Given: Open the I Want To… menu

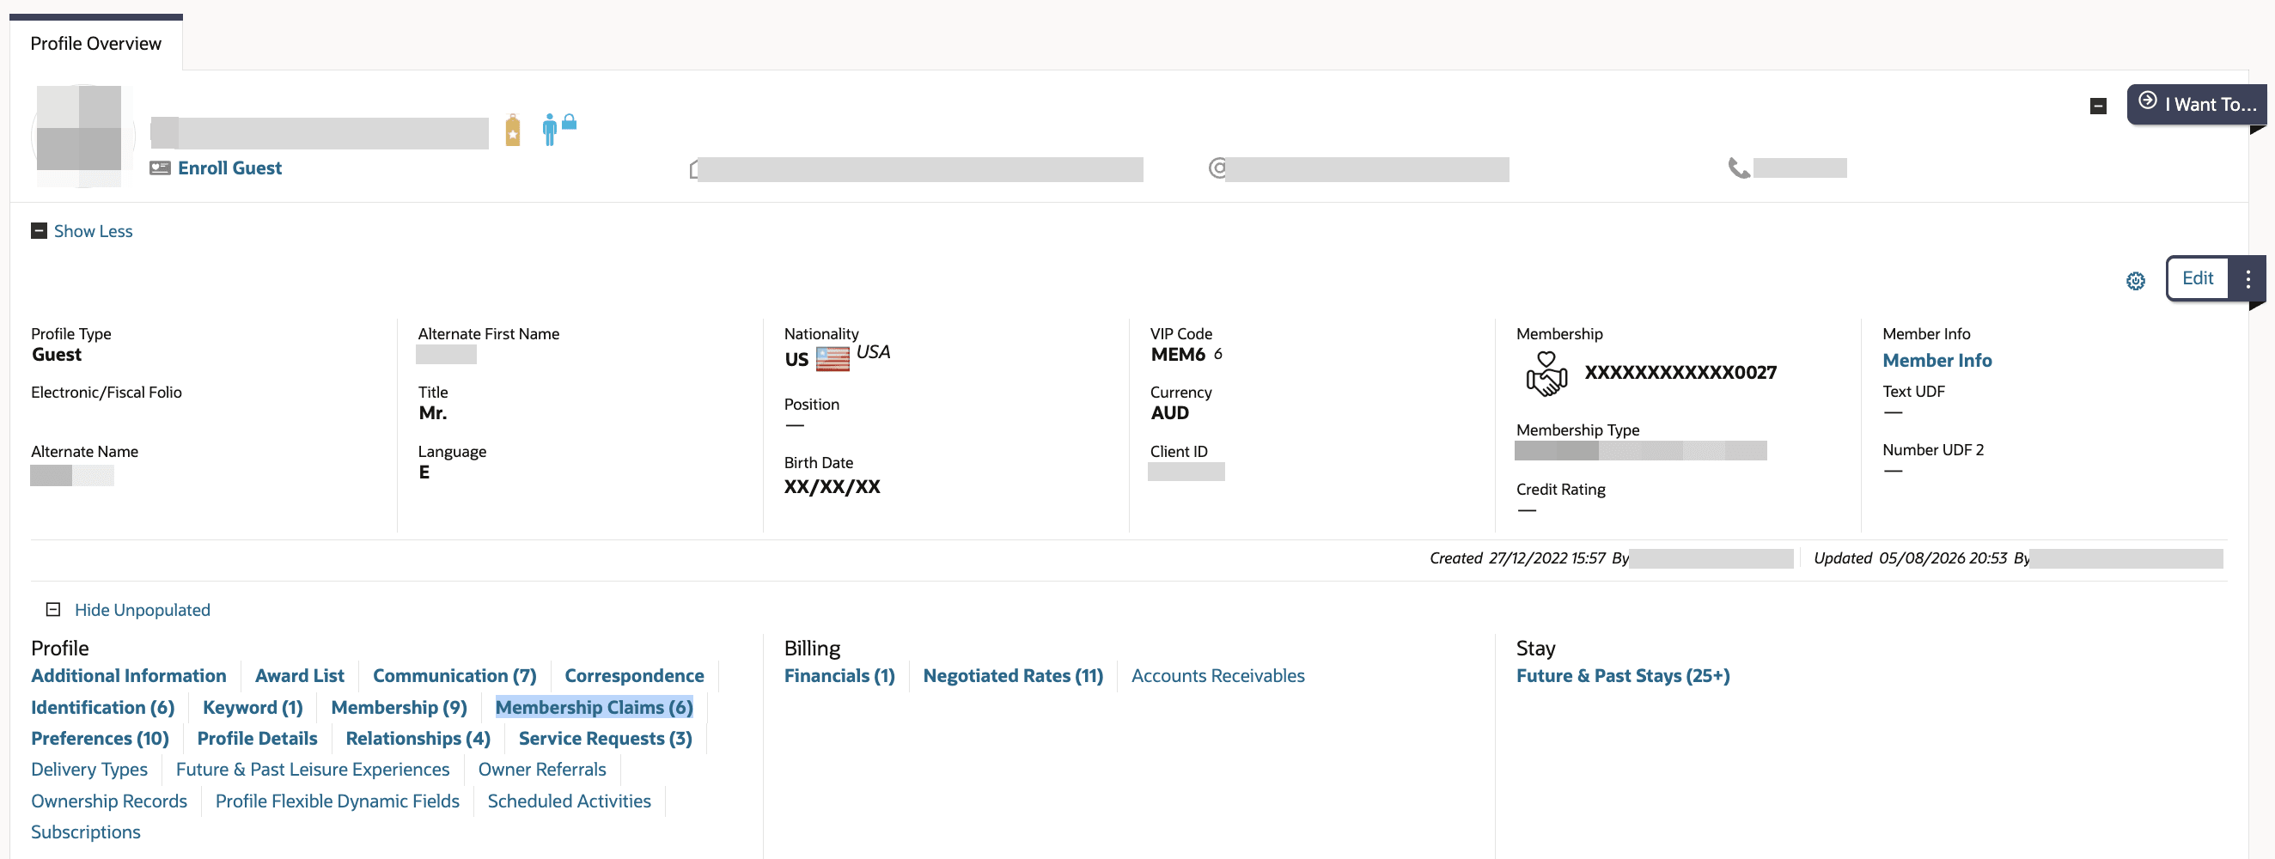Looking at the screenshot, I should click(x=2197, y=104).
